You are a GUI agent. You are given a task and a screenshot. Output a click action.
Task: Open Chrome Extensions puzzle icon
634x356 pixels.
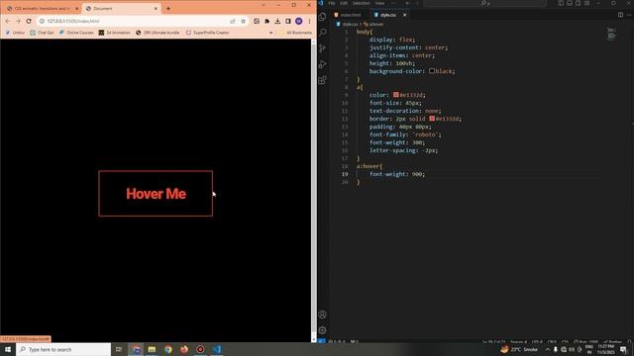click(266, 21)
